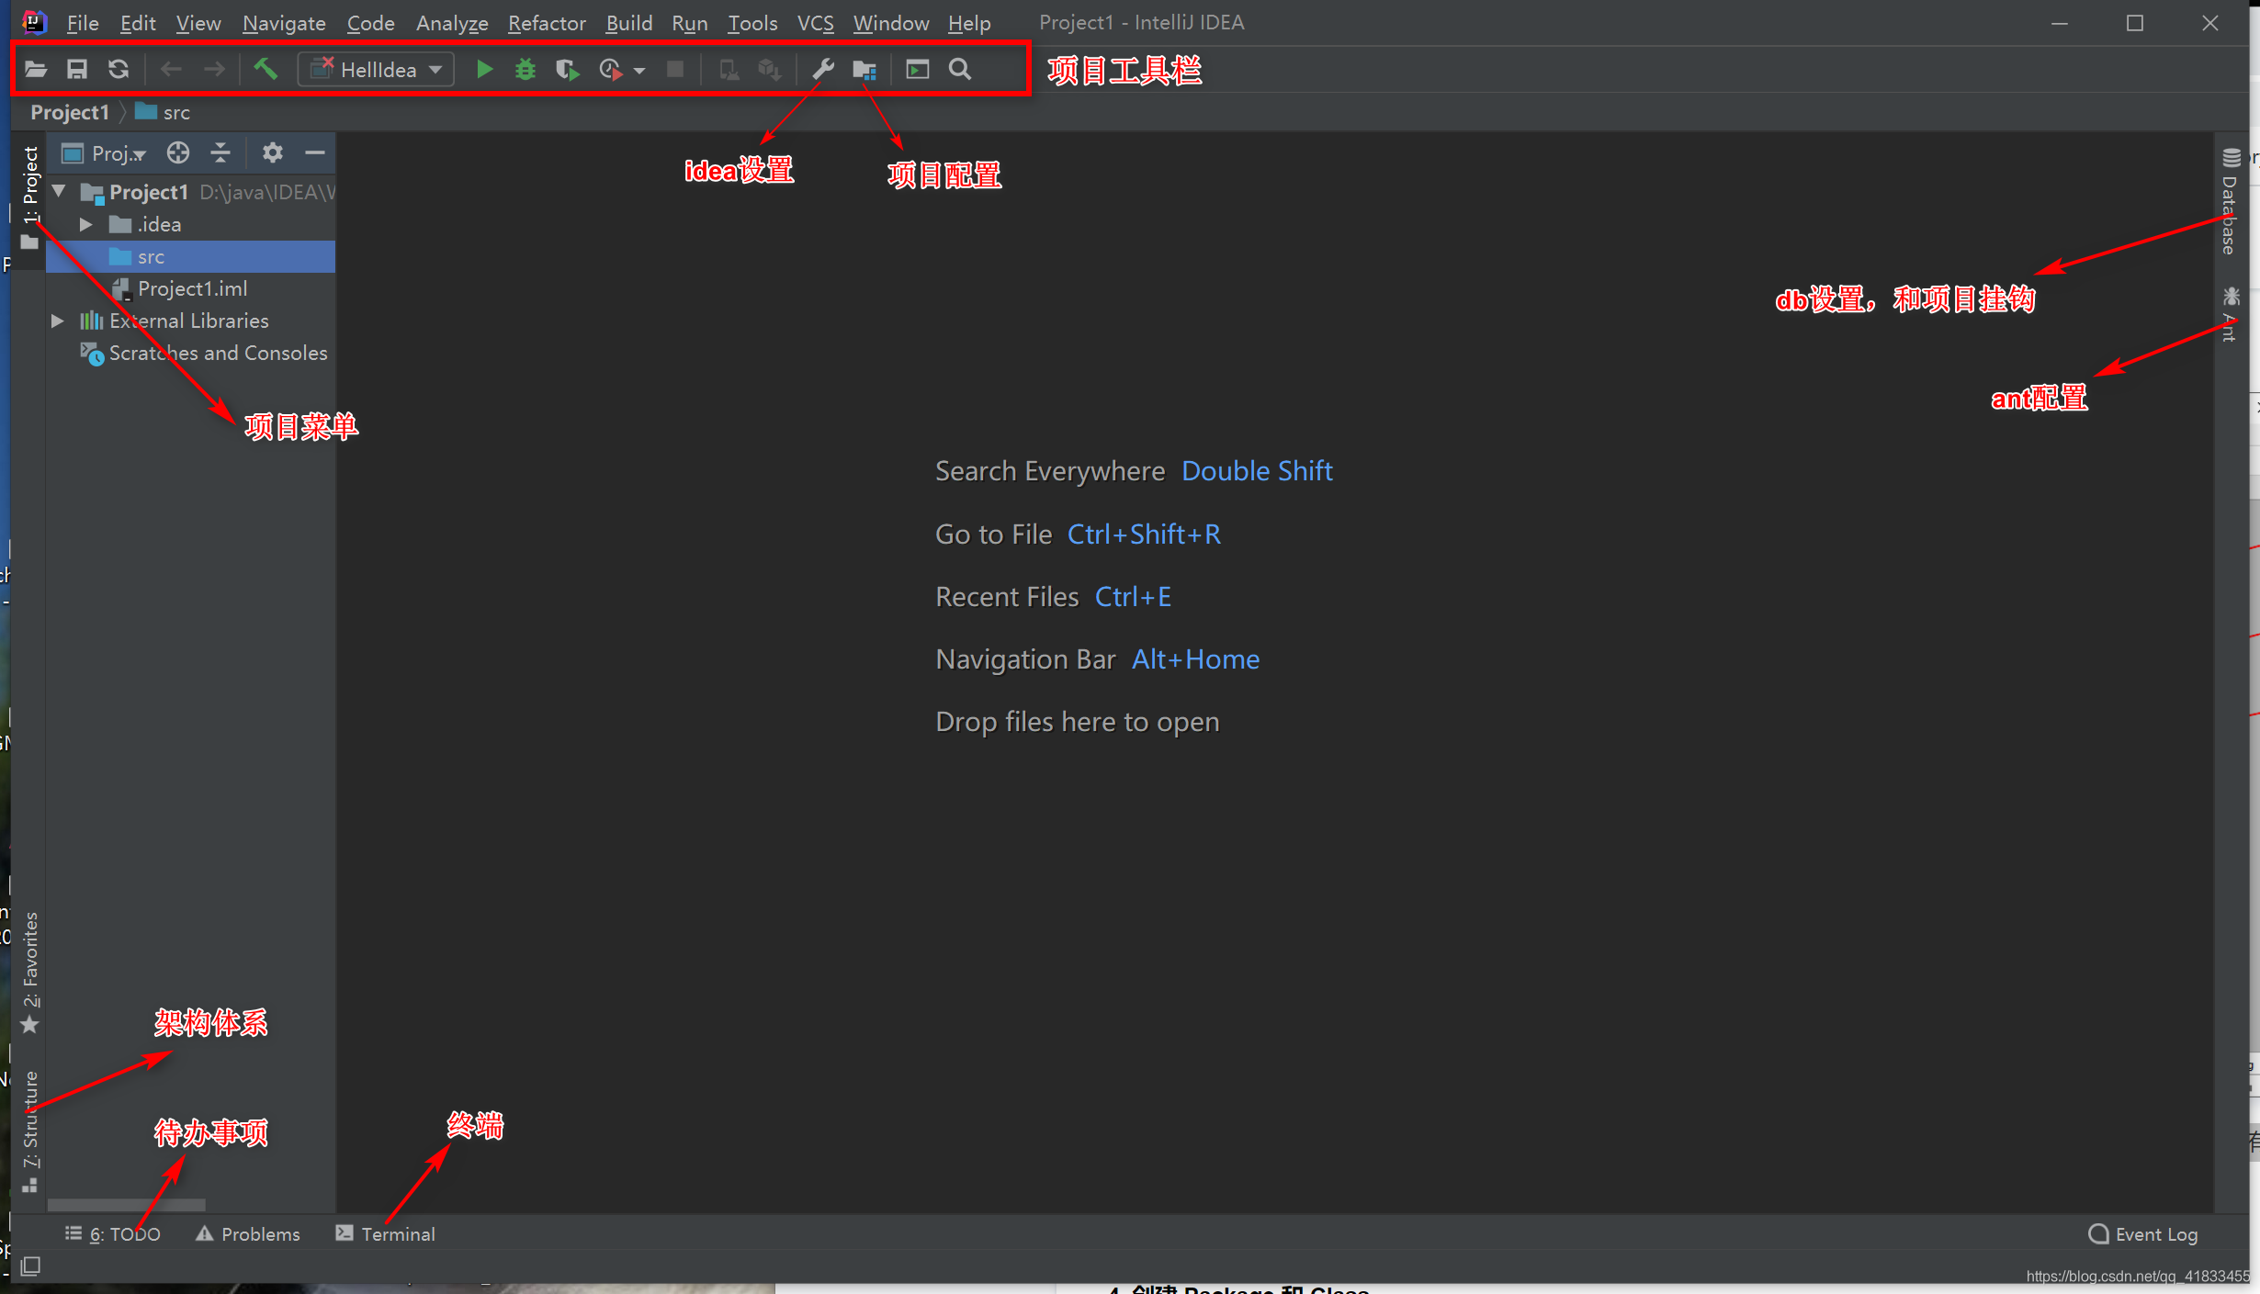Open Settings via wrench icon
This screenshot has width=2260, height=1294.
pyautogui.click(x=822, y=70)
